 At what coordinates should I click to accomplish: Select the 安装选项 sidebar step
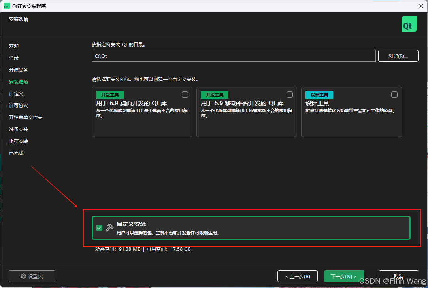(19, 82)
